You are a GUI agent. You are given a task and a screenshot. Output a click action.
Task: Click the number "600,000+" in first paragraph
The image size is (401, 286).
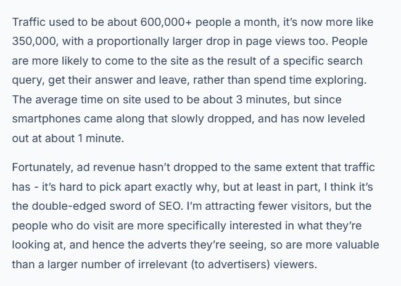point(166,22)
